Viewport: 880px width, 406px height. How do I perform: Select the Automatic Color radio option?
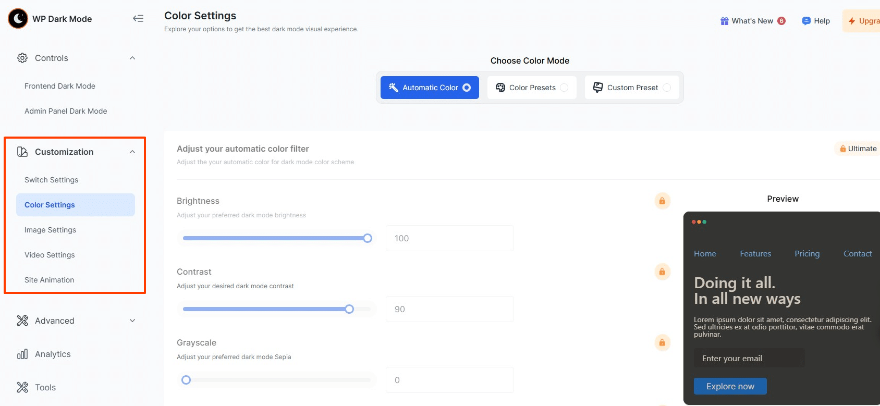[467, 88]
